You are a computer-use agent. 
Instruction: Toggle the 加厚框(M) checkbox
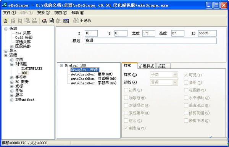coord(126,98)
